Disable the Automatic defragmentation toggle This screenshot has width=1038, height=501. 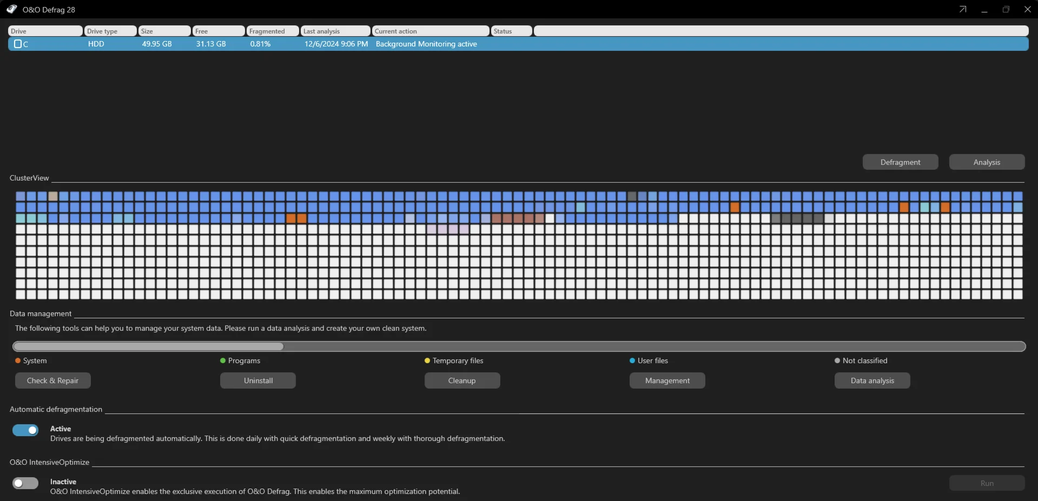25,430
